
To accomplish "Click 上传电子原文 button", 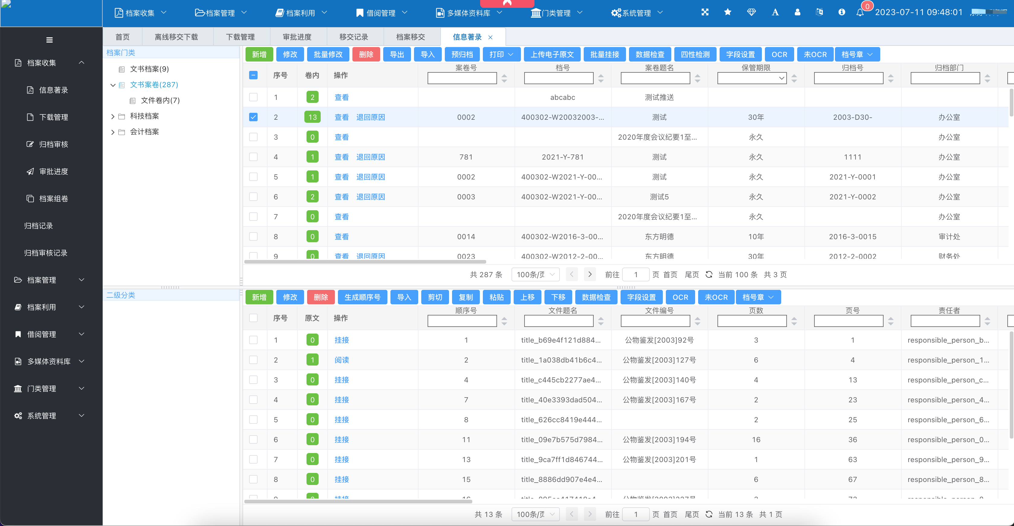I will pyautogui.click(x=552, y=55).
